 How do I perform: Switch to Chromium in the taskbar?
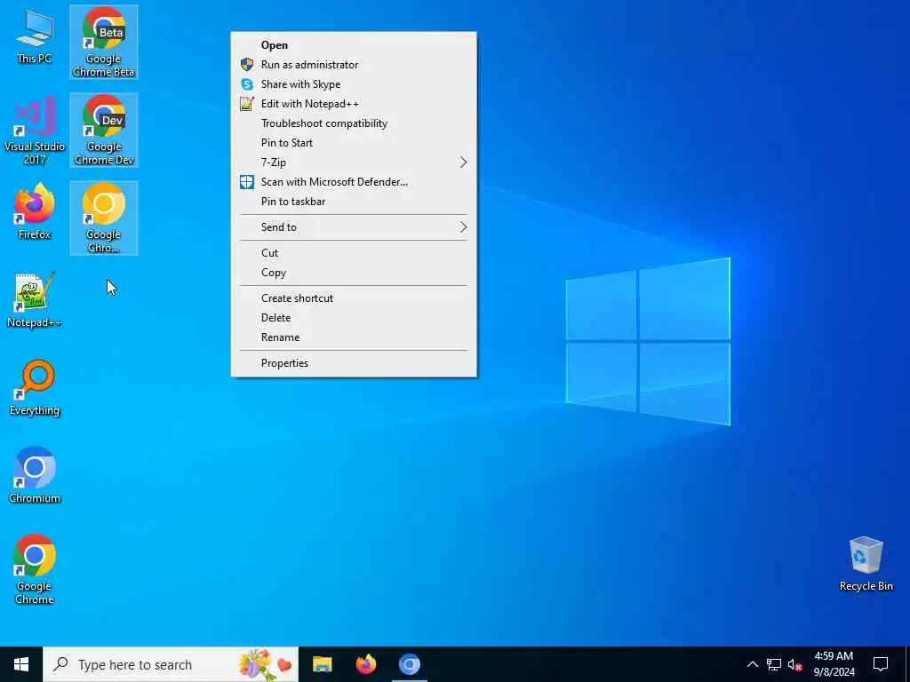(410, 664)
